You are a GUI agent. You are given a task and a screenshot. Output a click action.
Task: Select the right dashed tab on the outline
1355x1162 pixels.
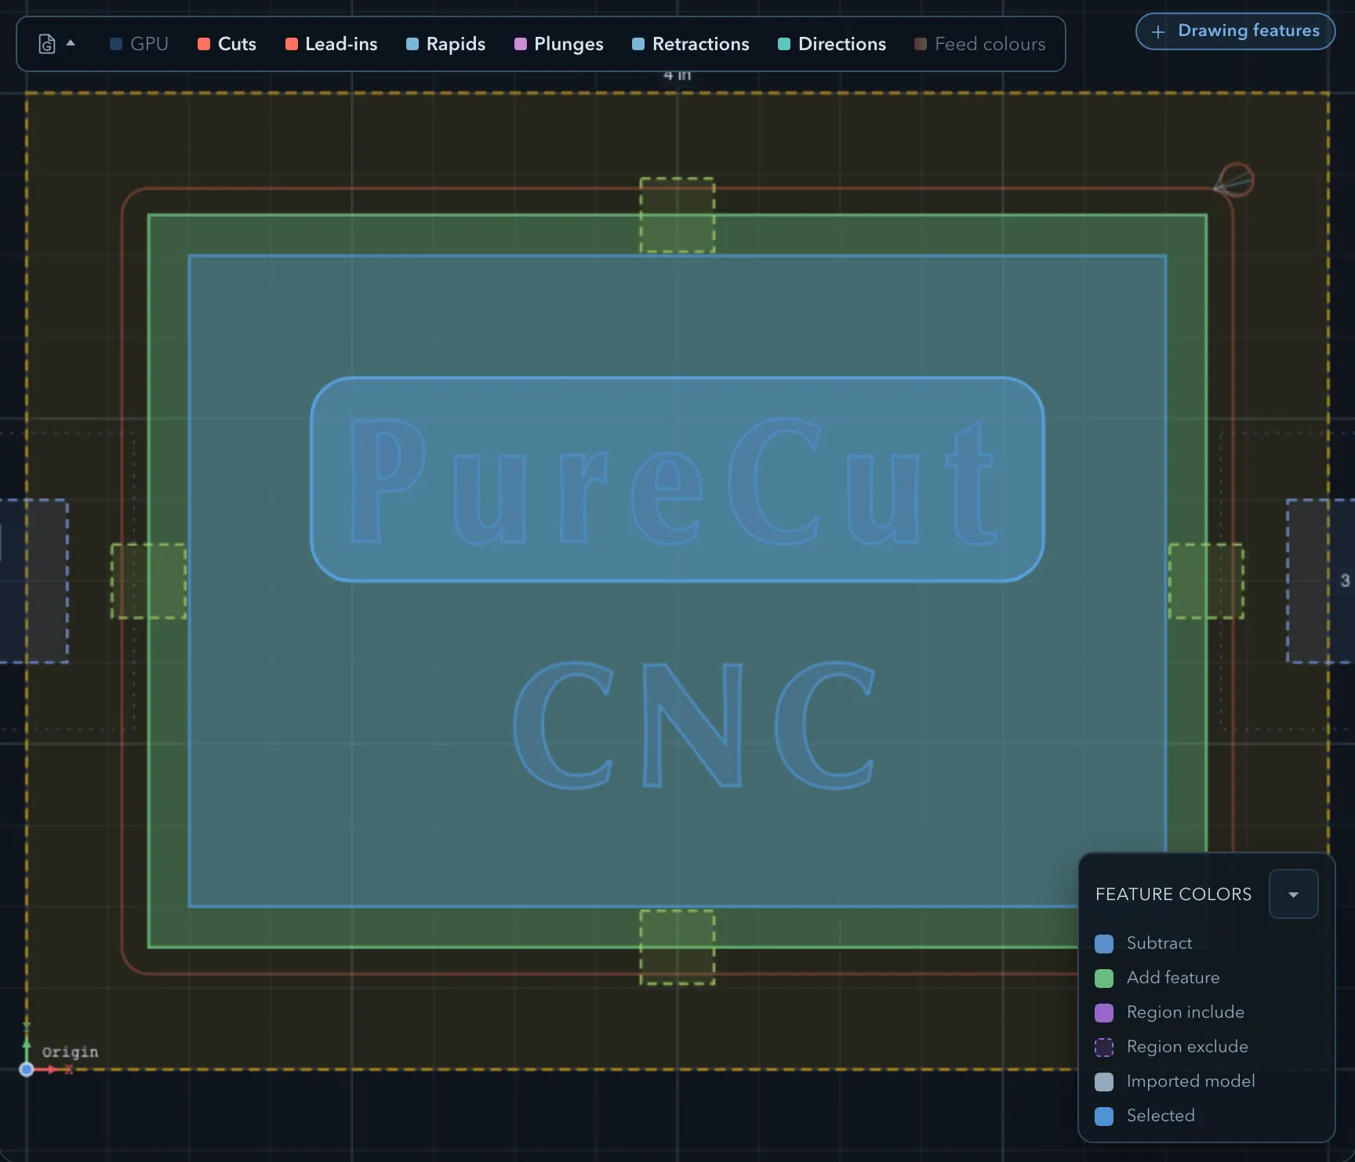(1206, 581)
